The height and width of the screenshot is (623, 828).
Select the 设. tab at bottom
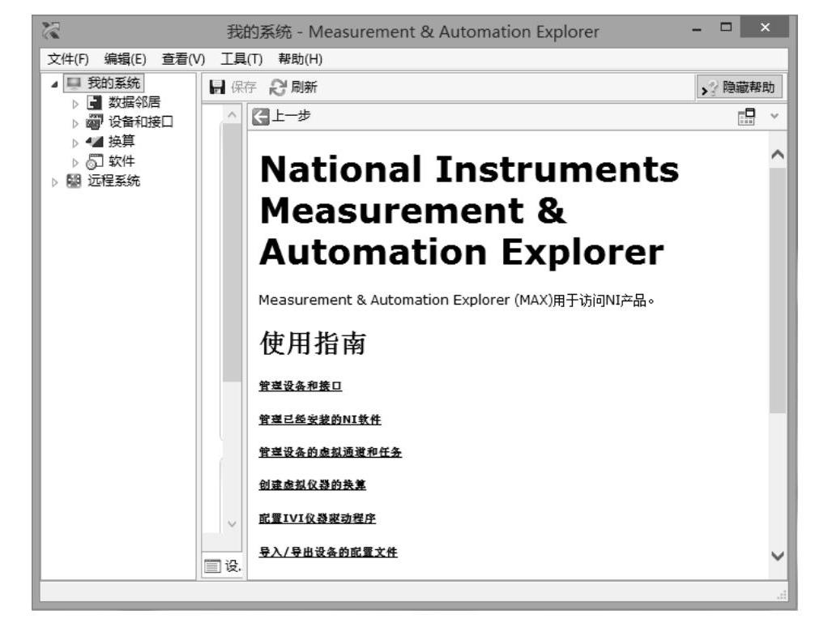tap(222, 566)
